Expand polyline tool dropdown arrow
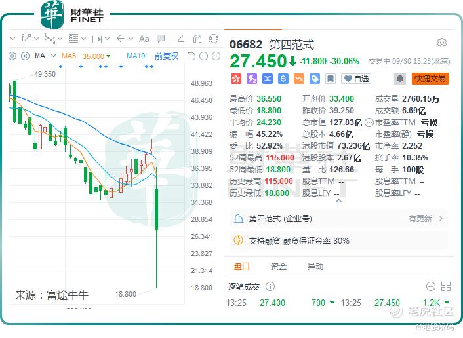The width and height of the screenshot is (463, 338). (36, 39)
